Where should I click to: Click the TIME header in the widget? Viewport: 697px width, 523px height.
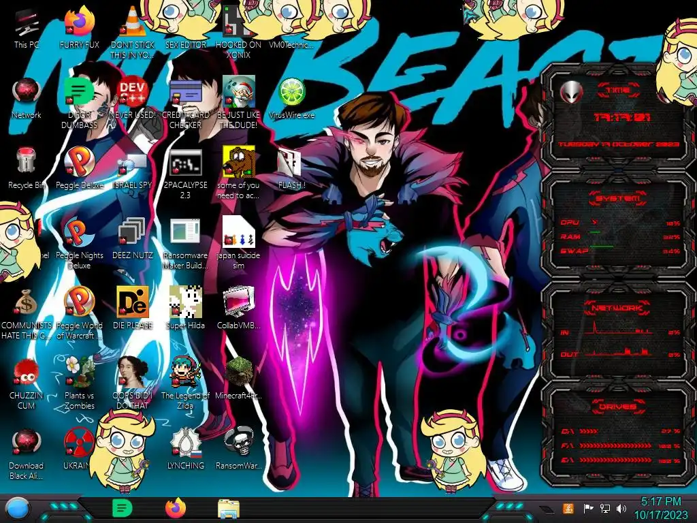[618, 91]
